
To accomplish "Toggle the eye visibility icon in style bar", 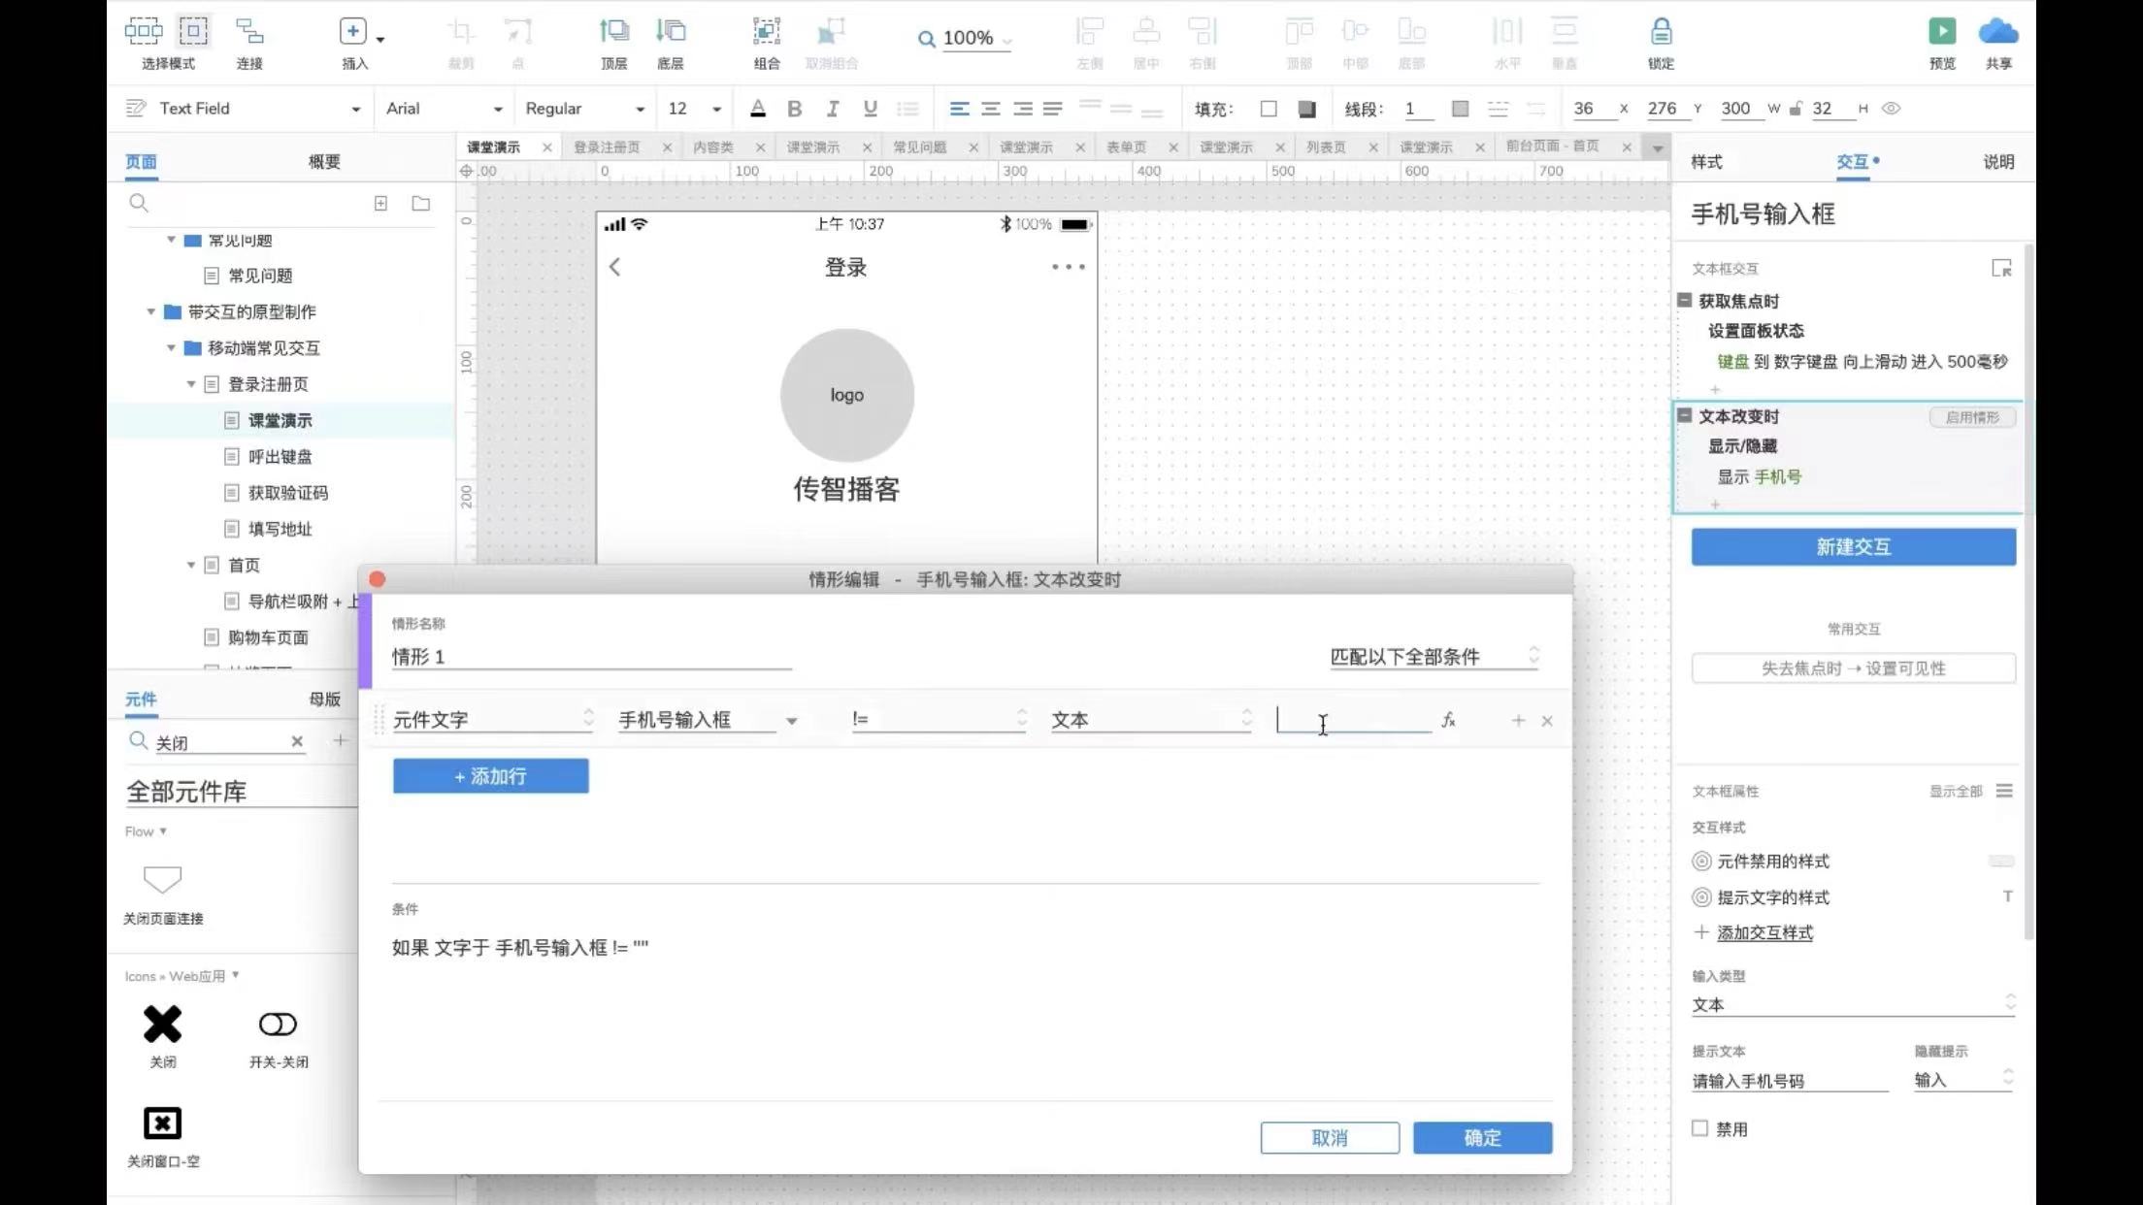I will tap(1891, 109).
